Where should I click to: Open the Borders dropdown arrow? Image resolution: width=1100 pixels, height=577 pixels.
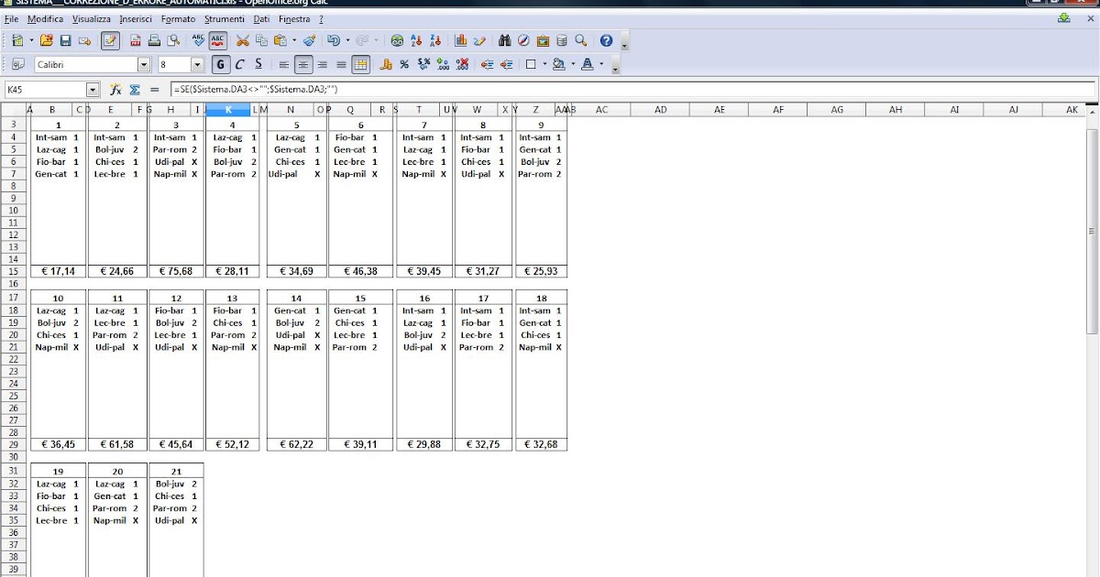[x=544, y=64]
